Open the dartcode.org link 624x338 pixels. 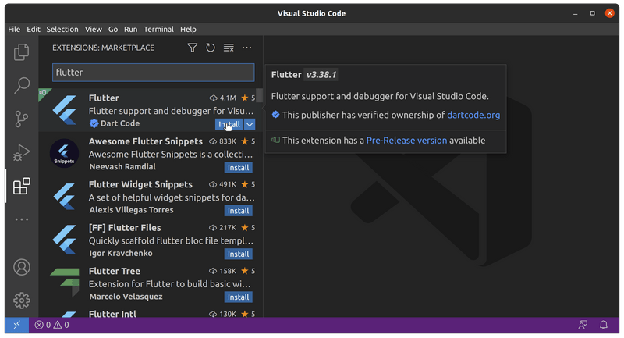473,115
